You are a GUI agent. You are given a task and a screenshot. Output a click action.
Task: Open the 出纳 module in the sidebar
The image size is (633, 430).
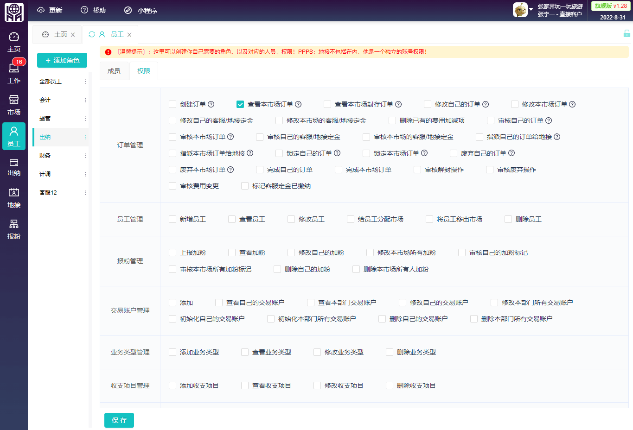[13, 167]
